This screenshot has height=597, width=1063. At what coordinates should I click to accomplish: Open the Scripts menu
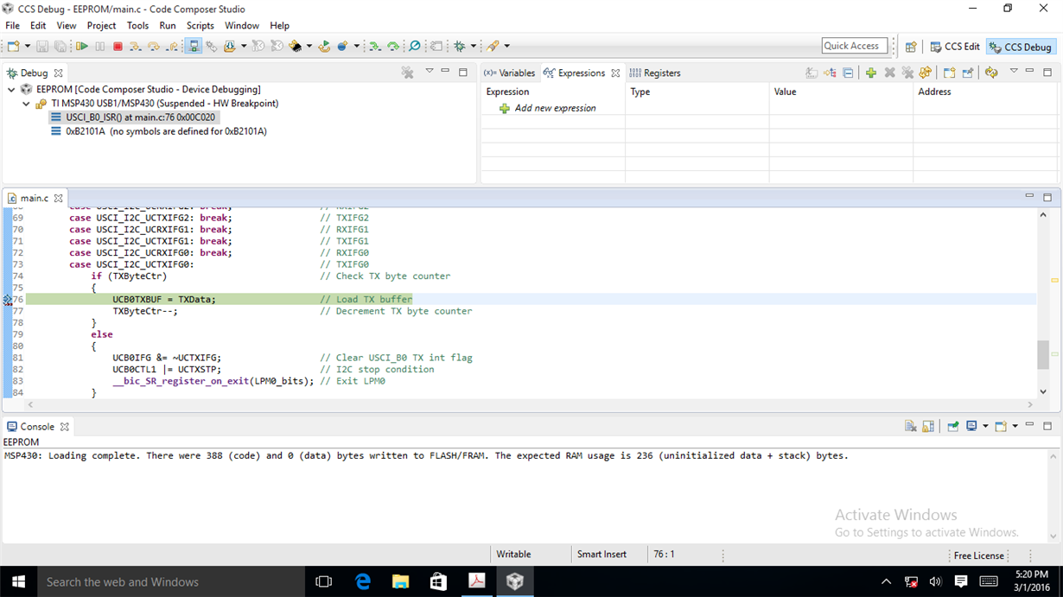pos(201,26)
